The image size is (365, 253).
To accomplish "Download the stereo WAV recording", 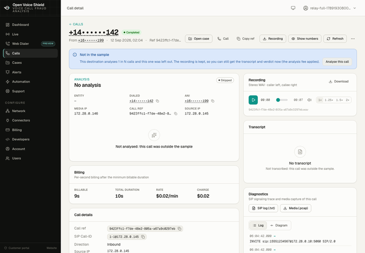I will pyautogui.click(x=339, y=81).
